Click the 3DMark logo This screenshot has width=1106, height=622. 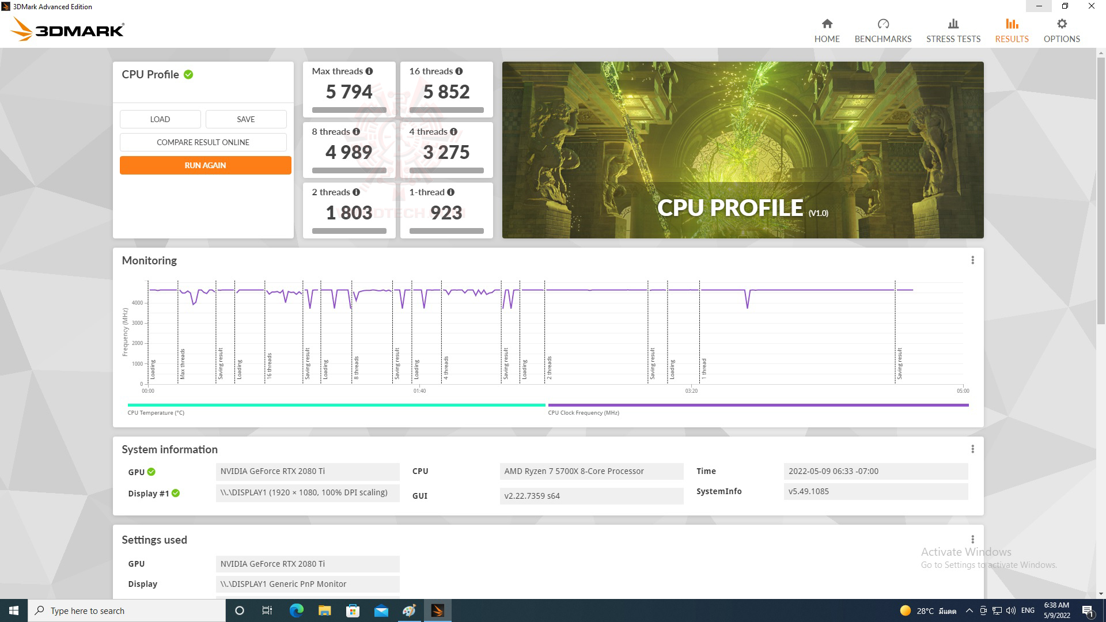67,29
